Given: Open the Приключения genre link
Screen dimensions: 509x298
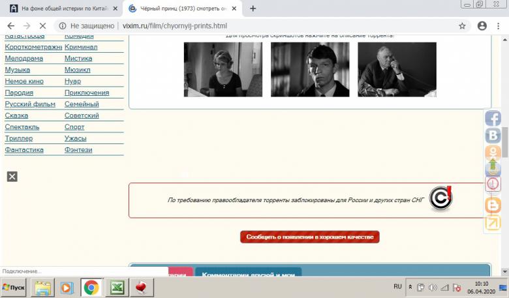Looking at the screenshot, I should (87, 93).
